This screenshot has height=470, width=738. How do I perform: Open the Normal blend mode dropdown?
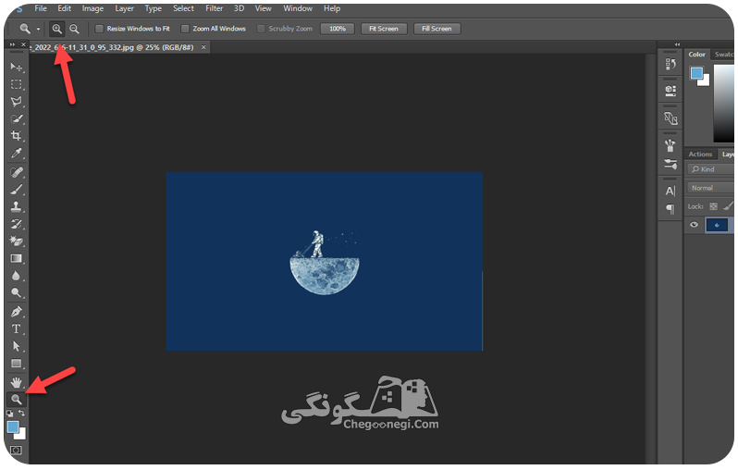[710, 188]
